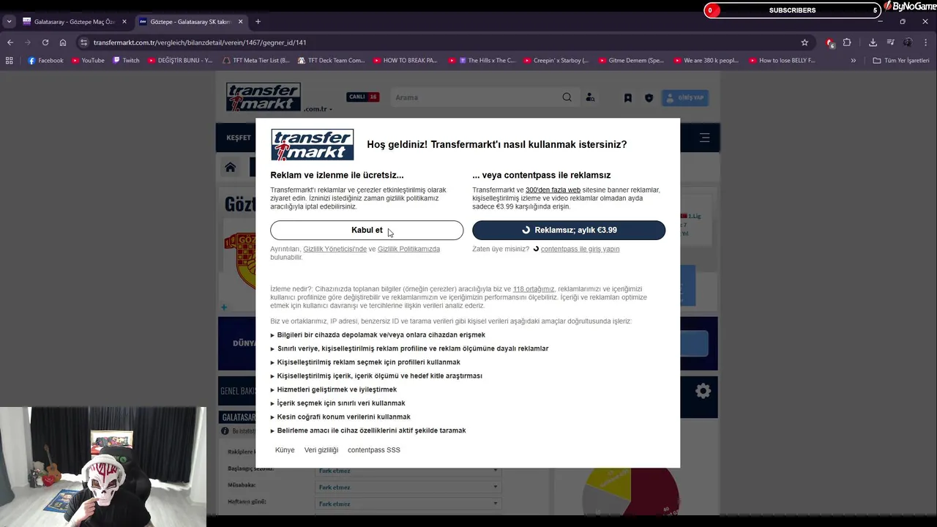Open the 118 ortağımız partners link

[x=534, y=289]
